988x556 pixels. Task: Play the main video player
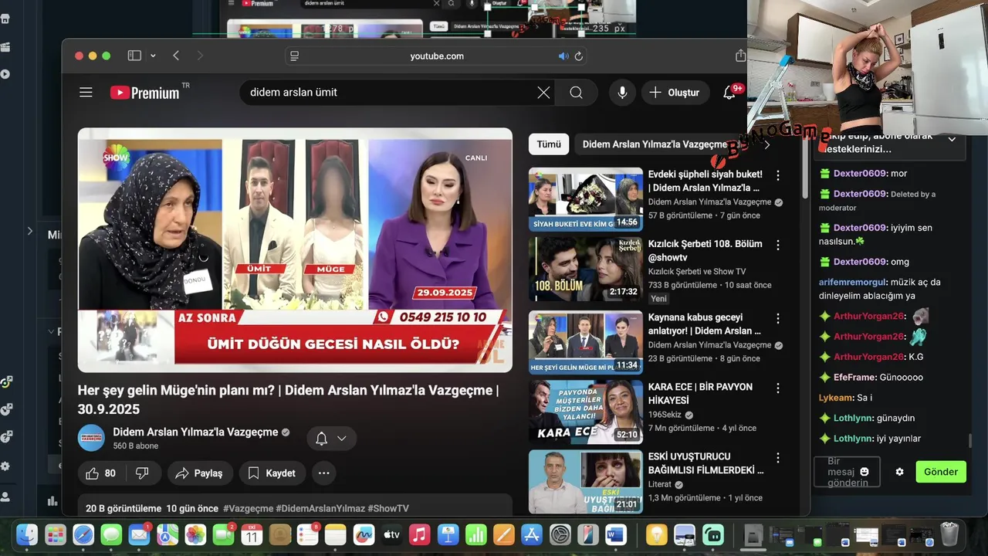(295, 250)
